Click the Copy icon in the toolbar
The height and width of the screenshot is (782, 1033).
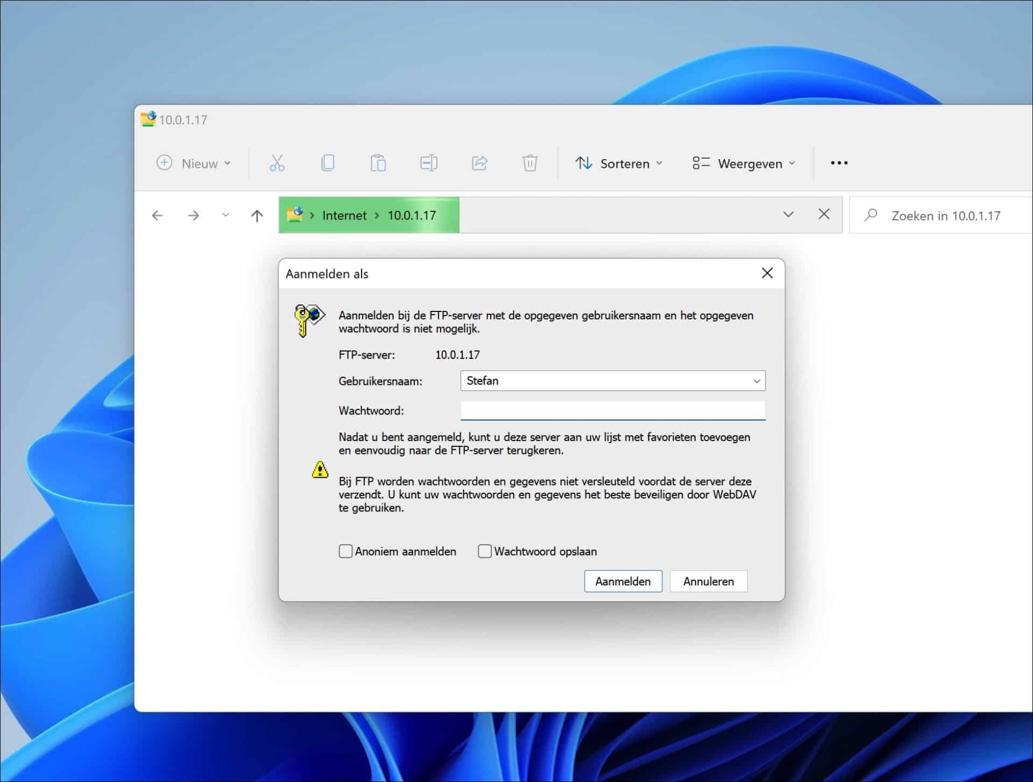click(x=328, y=163)
